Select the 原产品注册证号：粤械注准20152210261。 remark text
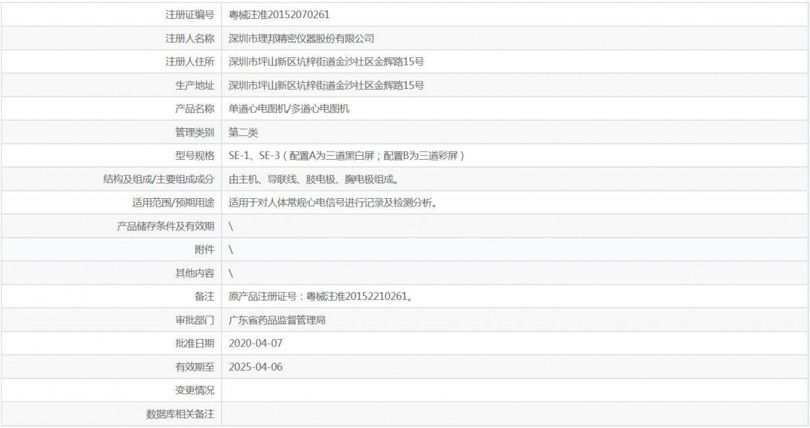 (x=321, y=297)
